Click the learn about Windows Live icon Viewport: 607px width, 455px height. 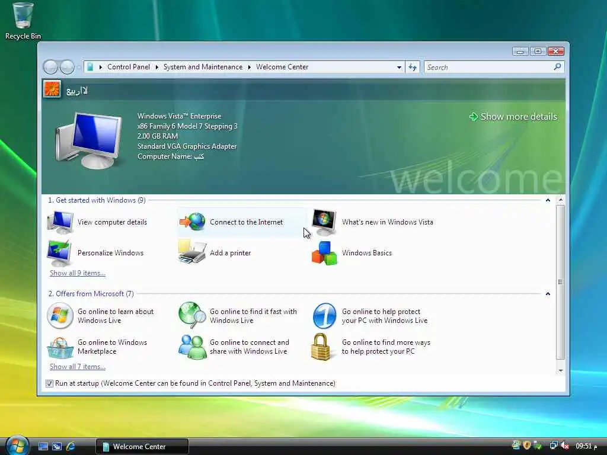coord(60,316)
